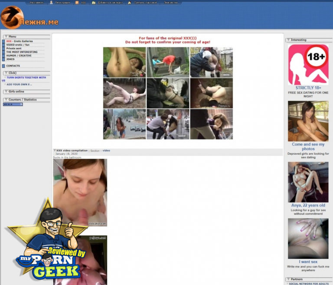Viewport: 333px width, 285px height.
Task: Click the 18+ advert image
Action: pyautogui.click(x=308, y=65)
